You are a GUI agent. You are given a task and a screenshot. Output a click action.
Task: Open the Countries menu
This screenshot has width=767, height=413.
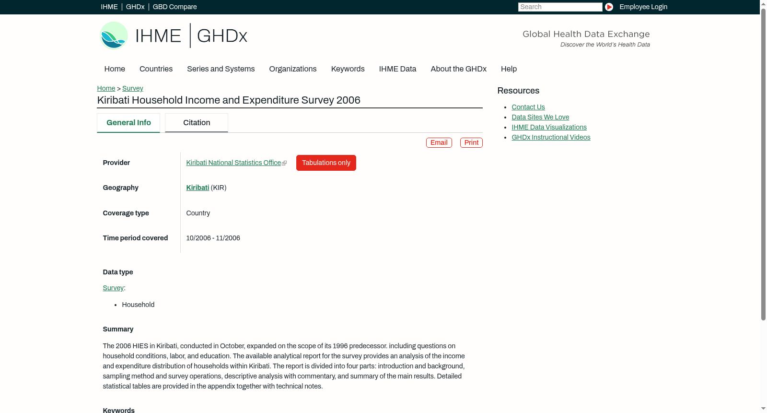pos(156,69)
